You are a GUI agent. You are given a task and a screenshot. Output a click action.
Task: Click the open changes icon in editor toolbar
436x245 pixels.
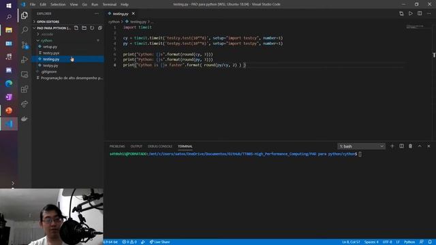[x=401, y=14]
